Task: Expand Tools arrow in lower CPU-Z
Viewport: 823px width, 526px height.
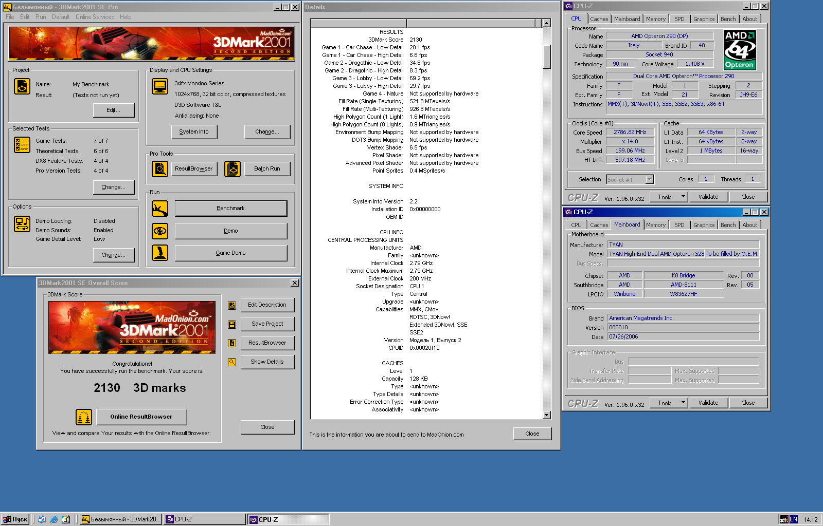Action: (x=684, y=403)
